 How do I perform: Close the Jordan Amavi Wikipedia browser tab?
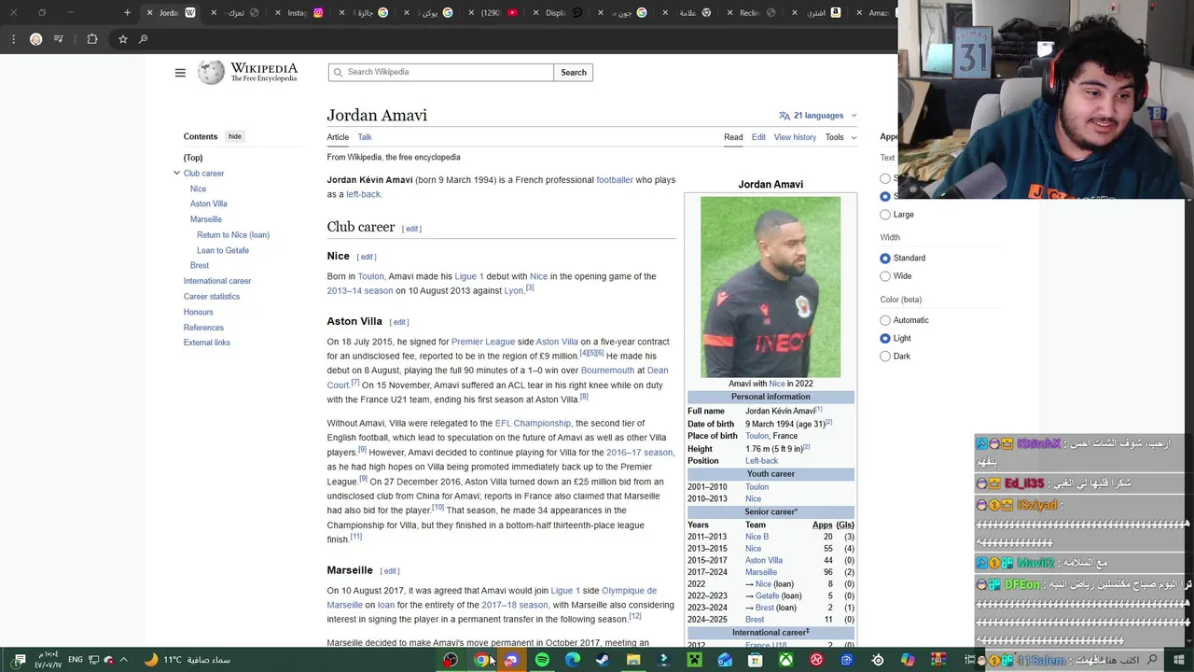pyautogui.click(x=149, y=13)
